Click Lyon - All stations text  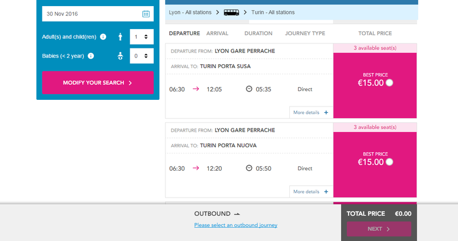[190, 12]
